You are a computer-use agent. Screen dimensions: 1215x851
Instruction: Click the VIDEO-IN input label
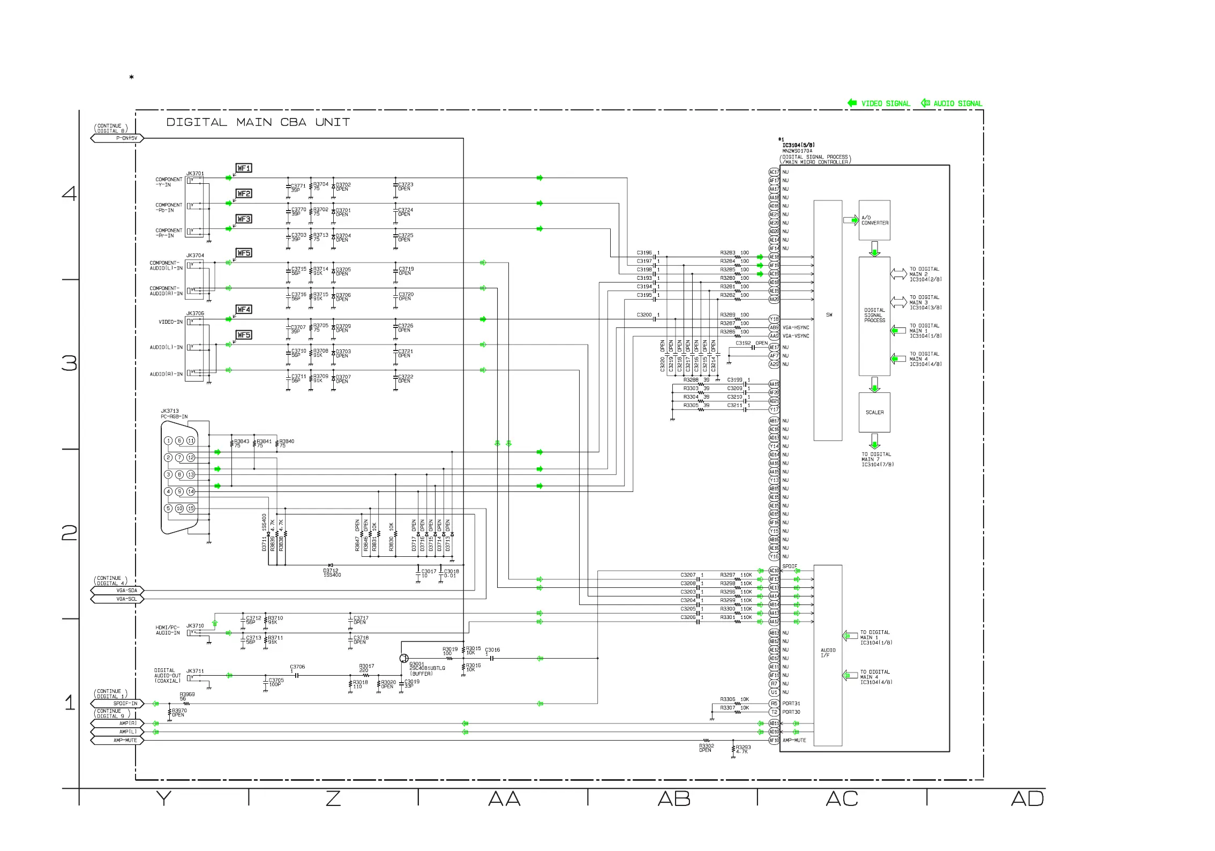point(170,322)
